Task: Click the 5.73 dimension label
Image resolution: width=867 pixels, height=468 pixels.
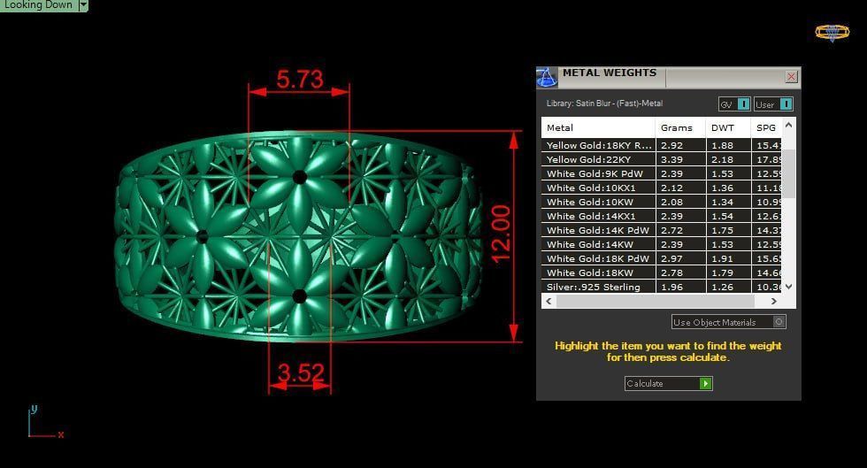Action: tap(300, 79)
